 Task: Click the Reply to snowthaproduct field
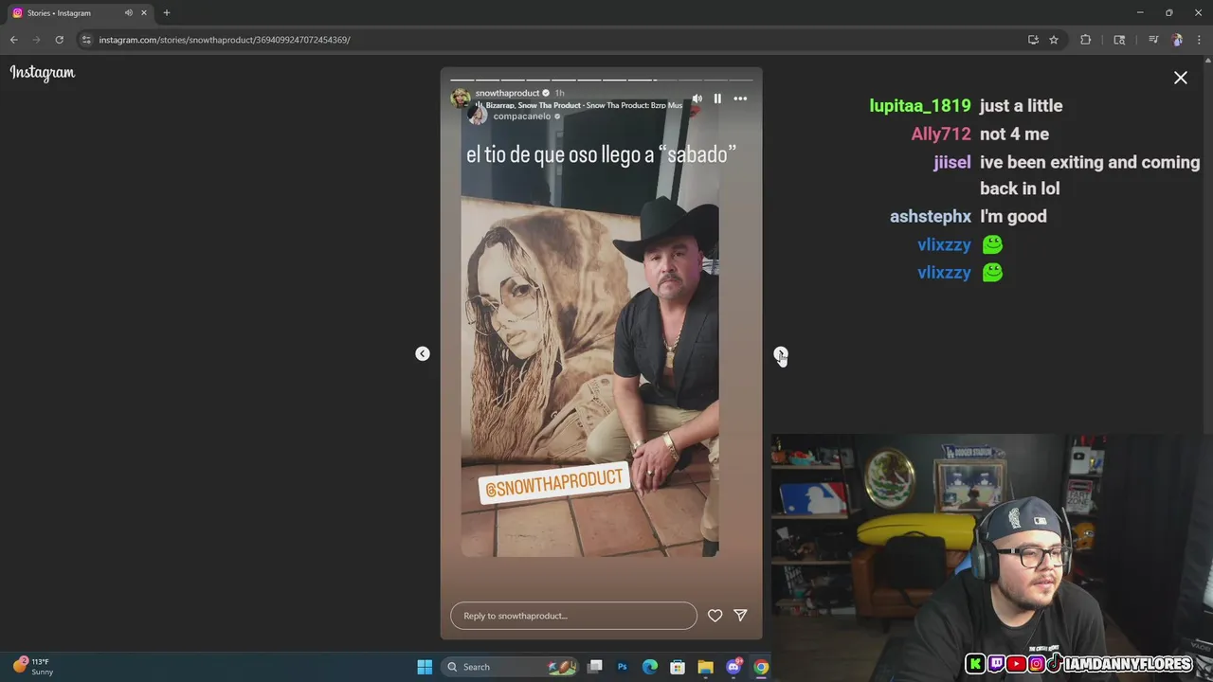coord(573,616)
